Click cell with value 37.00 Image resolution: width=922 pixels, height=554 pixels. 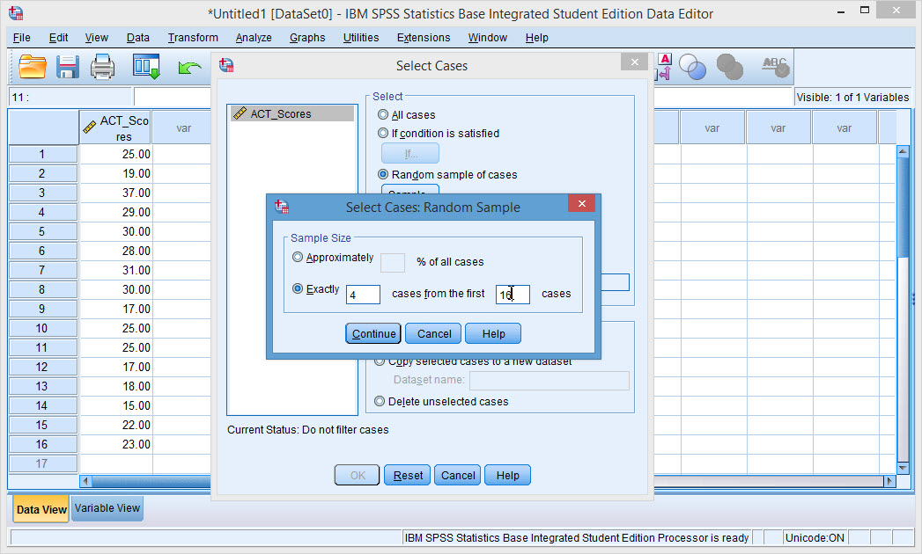115,193
